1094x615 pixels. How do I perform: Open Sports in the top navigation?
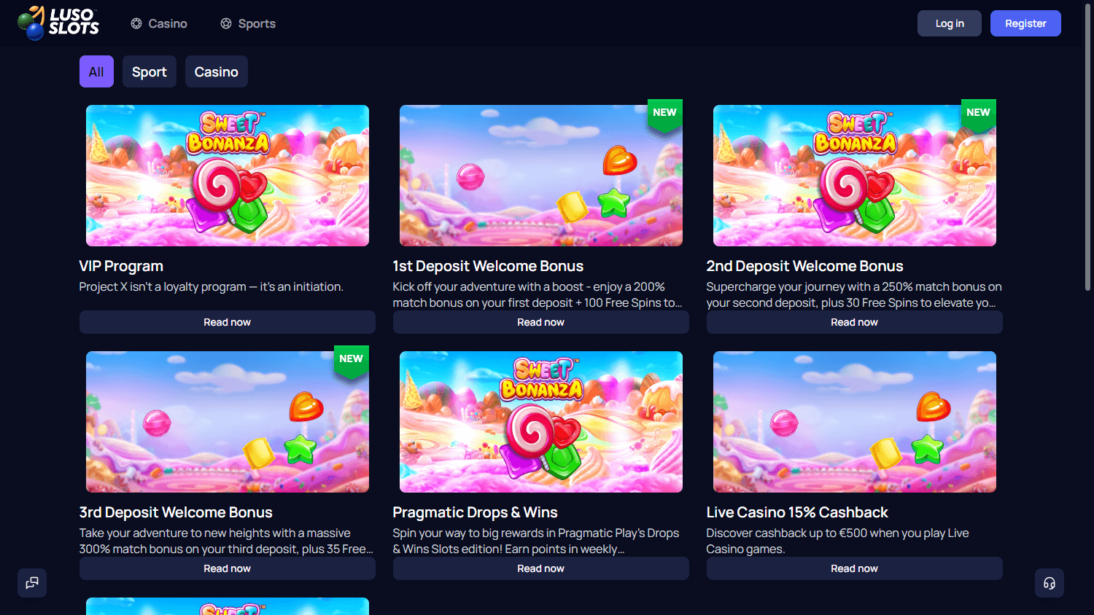pos(248,23)
